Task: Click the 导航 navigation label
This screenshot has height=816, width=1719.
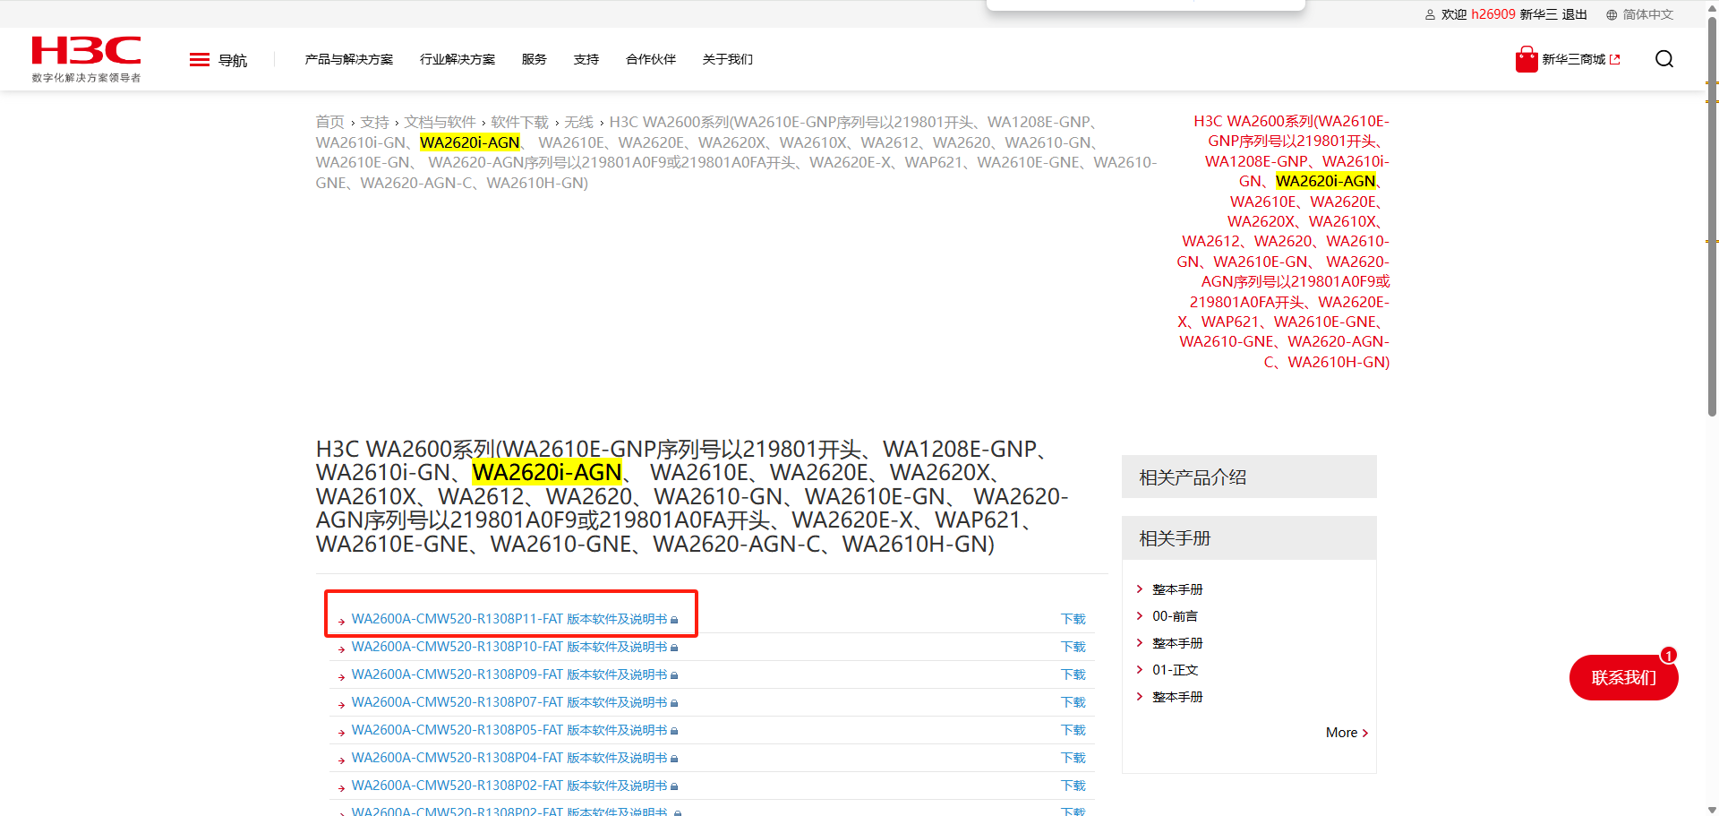Action: (x=233, y=60)
